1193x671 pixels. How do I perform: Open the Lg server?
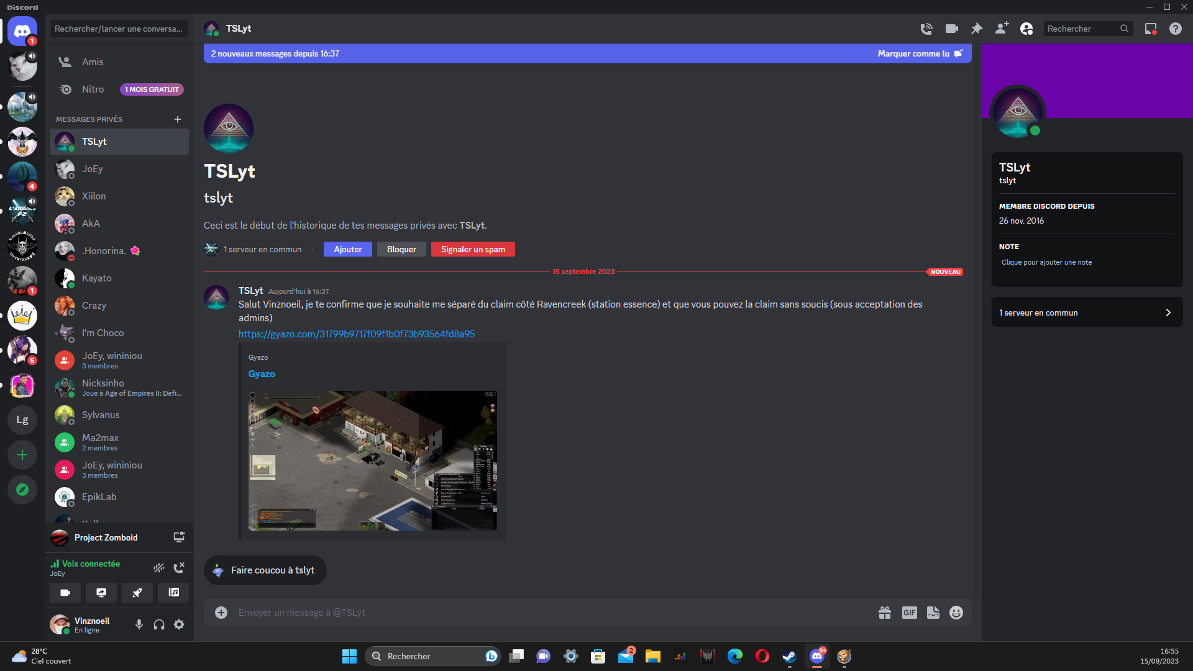coord(22,420)
